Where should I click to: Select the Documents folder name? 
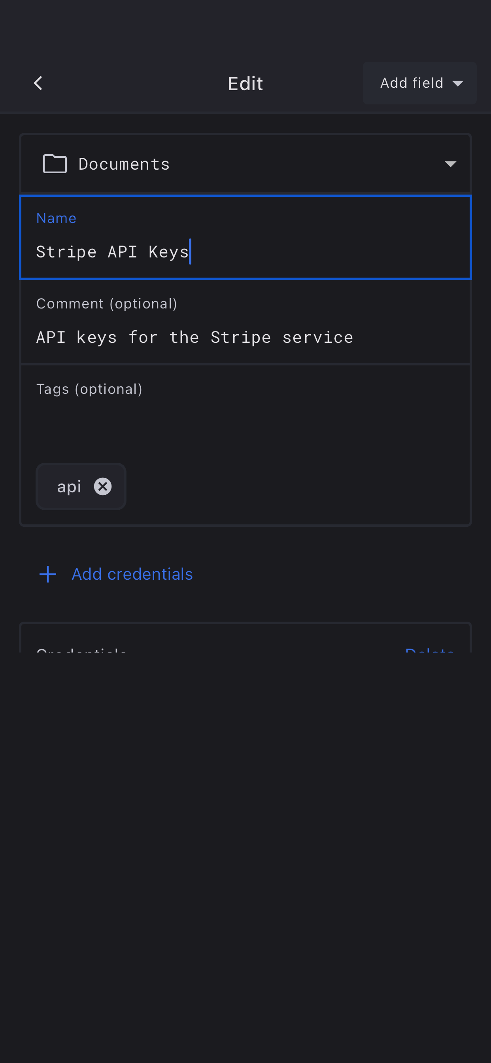(124, 164)
